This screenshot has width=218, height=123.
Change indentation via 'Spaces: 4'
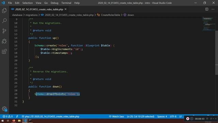tap(162, 117)
